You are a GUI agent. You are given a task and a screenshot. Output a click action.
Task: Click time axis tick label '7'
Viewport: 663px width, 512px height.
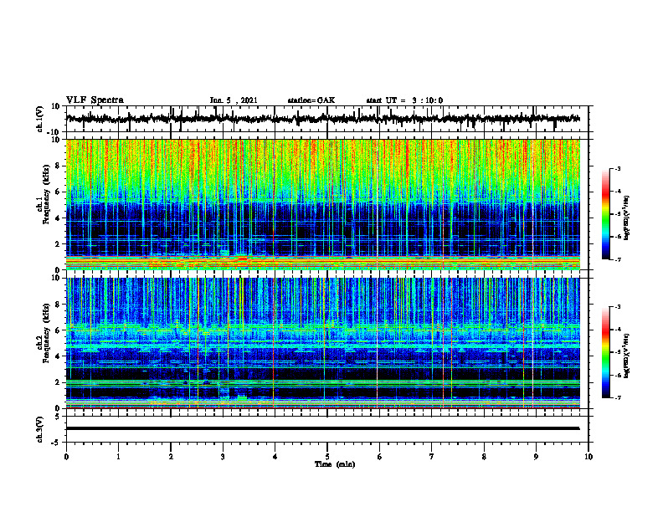[432, 457]
